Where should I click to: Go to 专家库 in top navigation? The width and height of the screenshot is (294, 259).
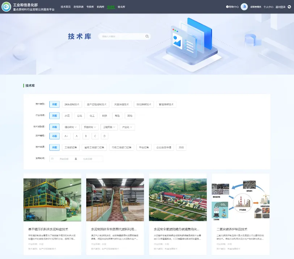[90, 7]
